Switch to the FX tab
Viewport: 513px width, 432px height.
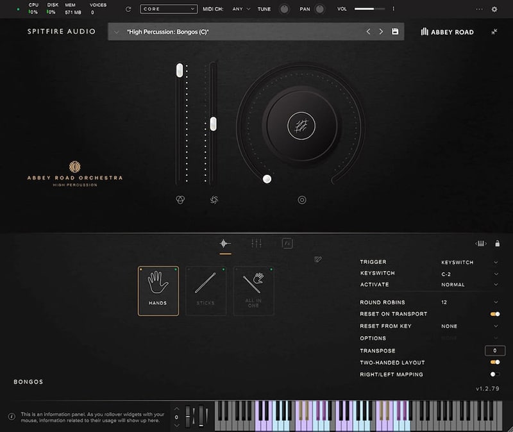point(287,244)
